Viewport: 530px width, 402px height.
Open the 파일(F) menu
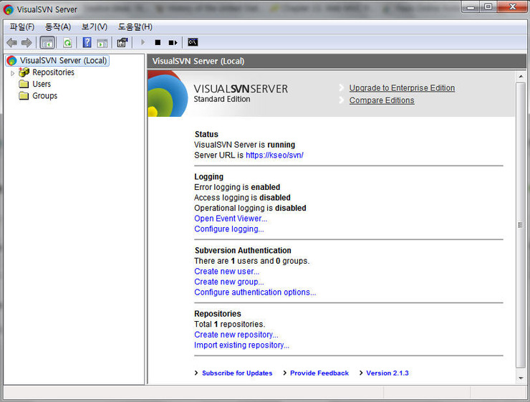21,27
